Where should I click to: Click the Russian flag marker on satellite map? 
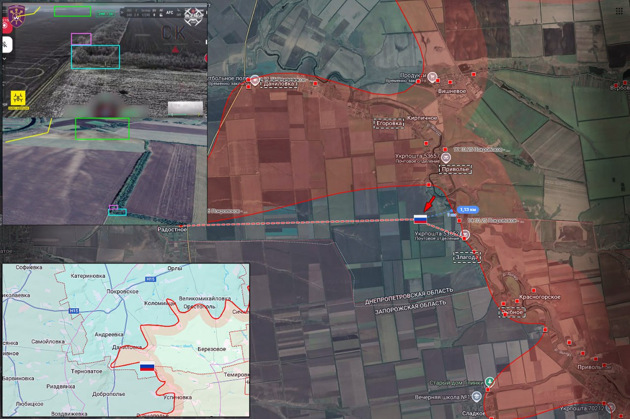(x=420, y=219)
